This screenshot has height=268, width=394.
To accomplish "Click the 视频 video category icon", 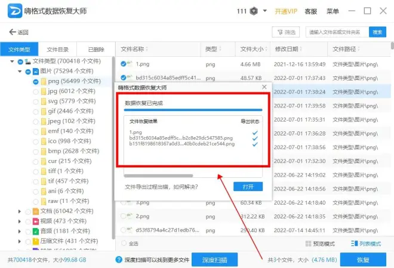I will (36, 221).
